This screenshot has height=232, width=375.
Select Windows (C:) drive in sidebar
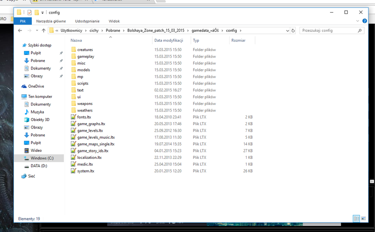41,158
